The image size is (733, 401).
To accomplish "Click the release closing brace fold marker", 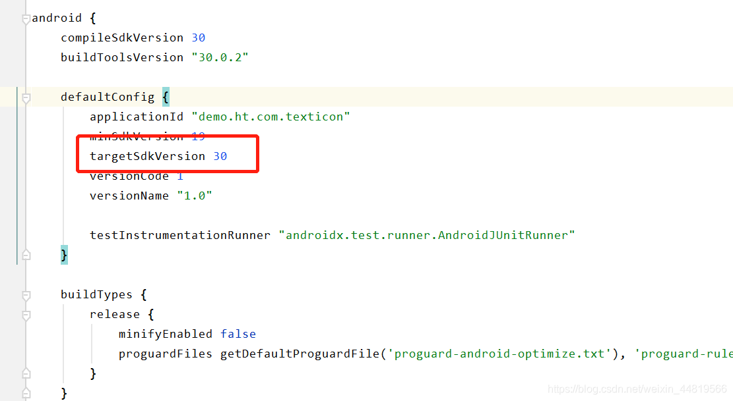I will 26,373.
